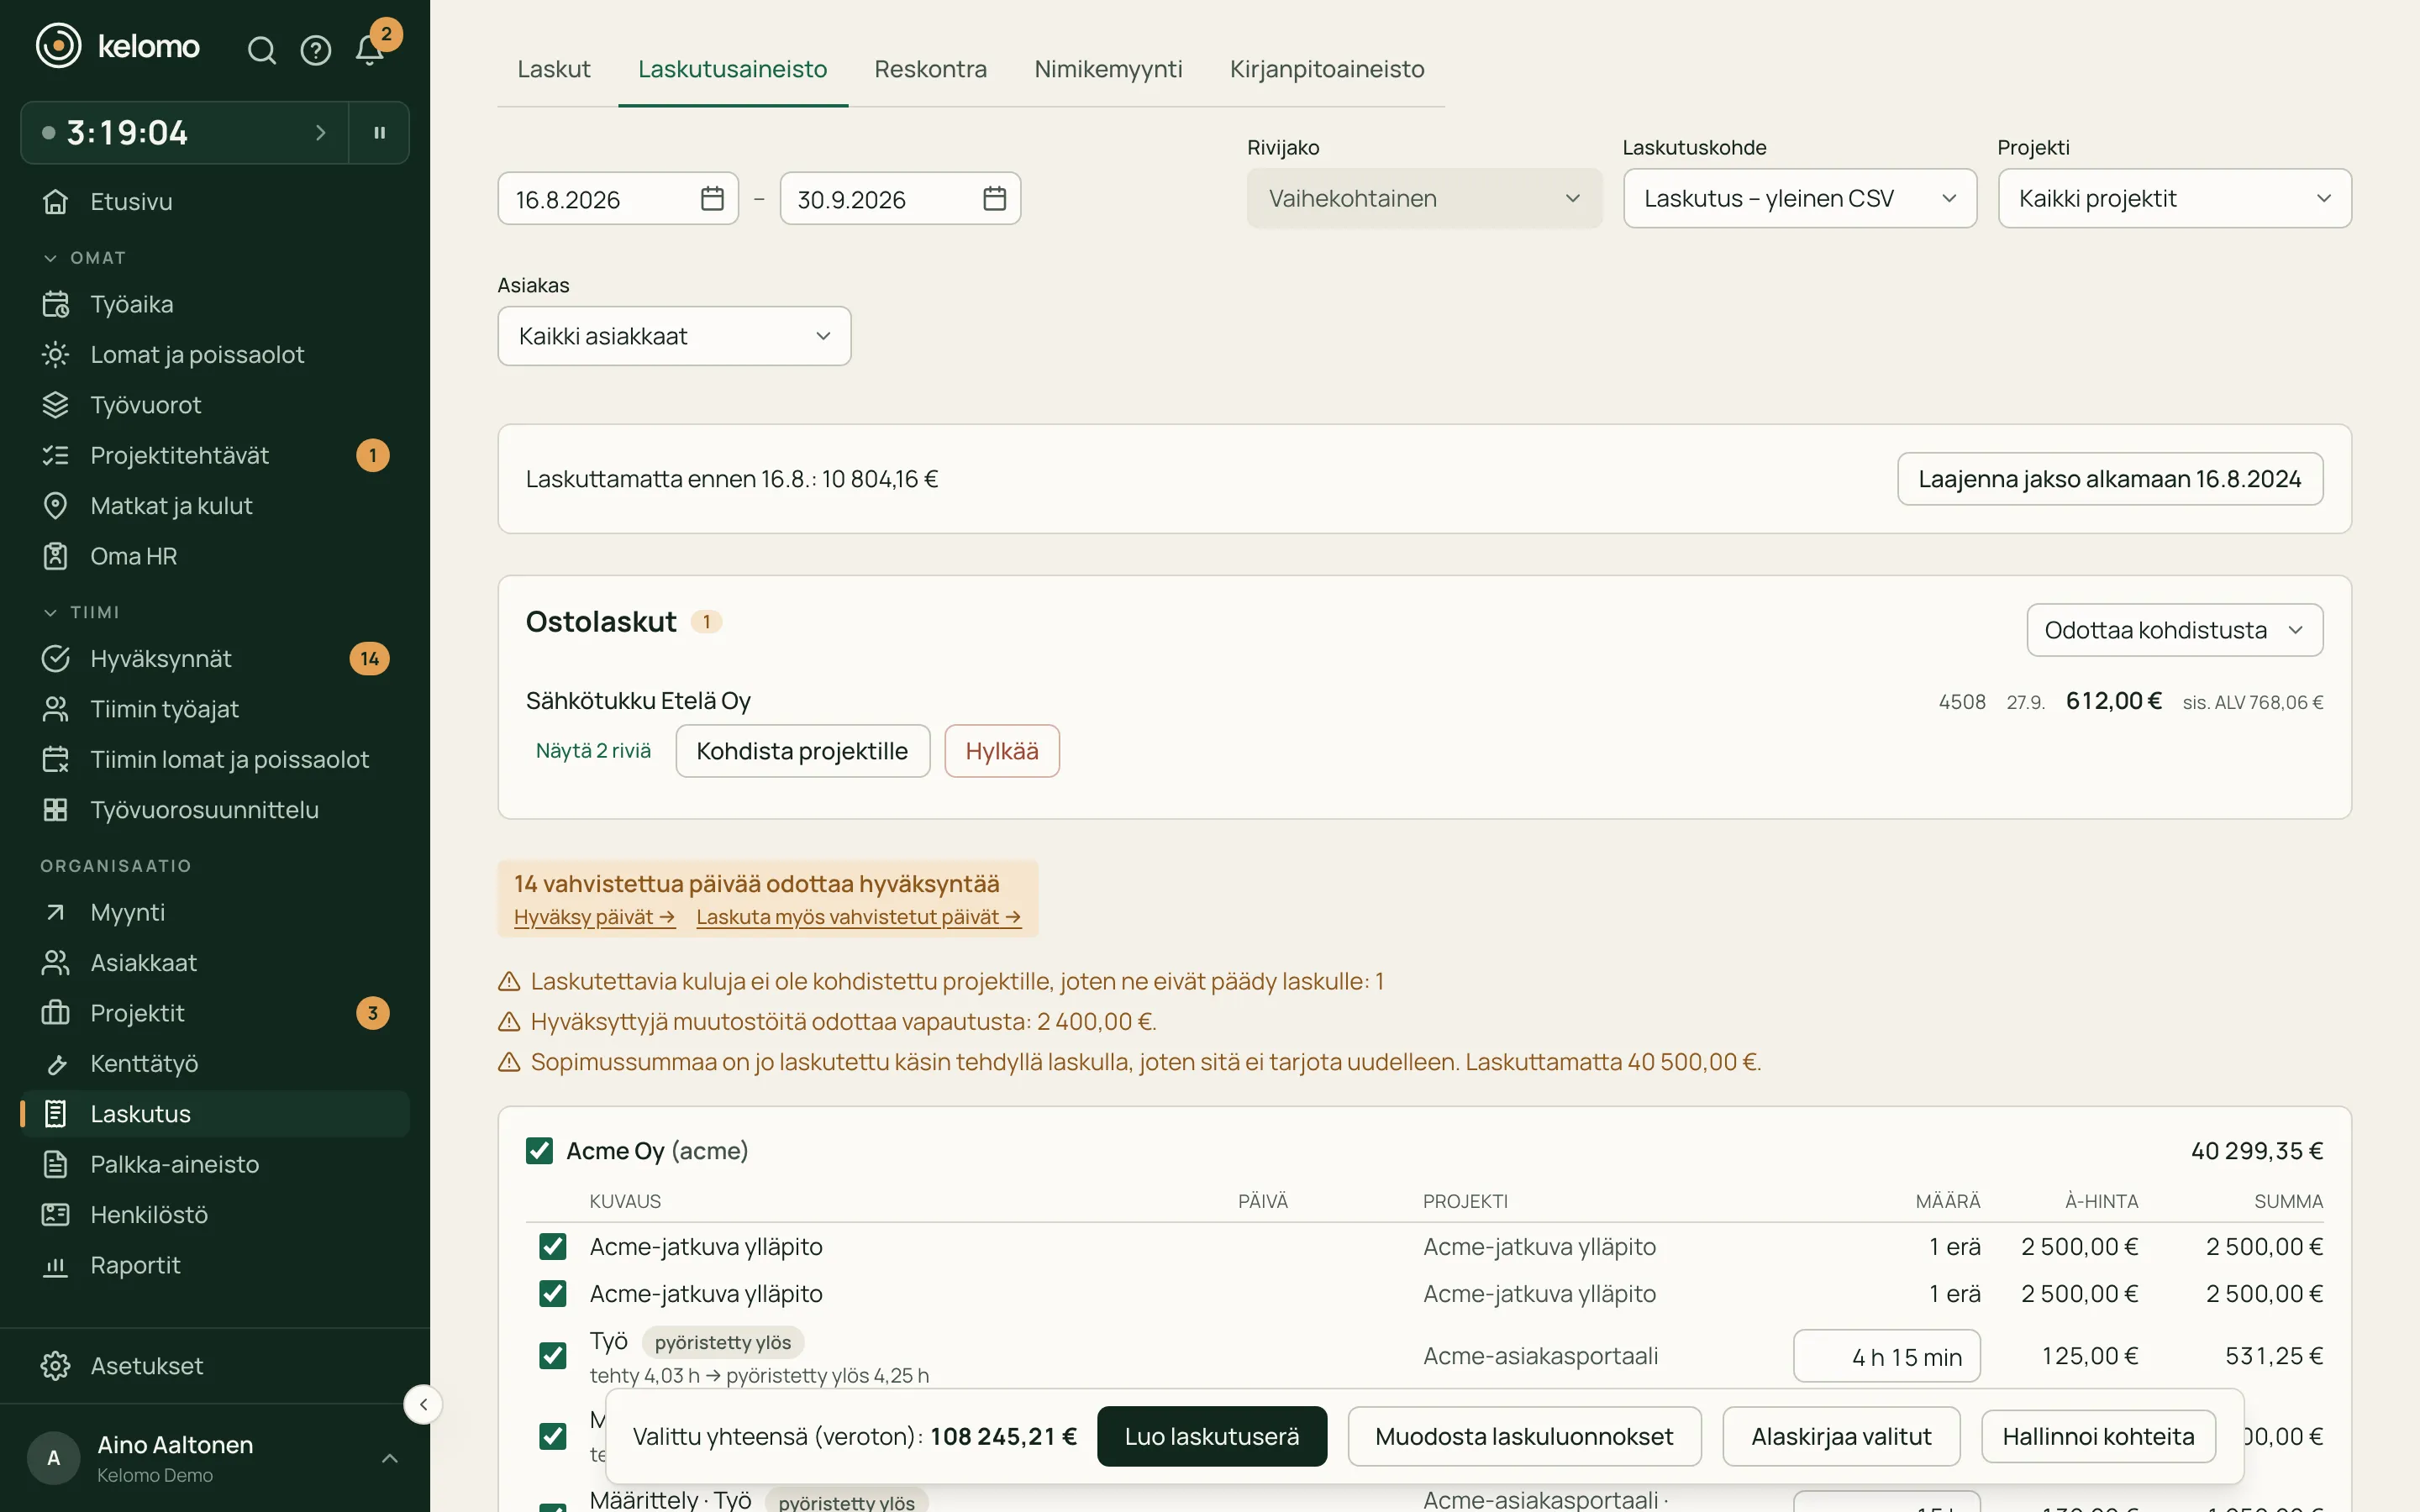Open Matkat ja kulut
This screenshot has height=1512, width=2420.
coord(215,506)
